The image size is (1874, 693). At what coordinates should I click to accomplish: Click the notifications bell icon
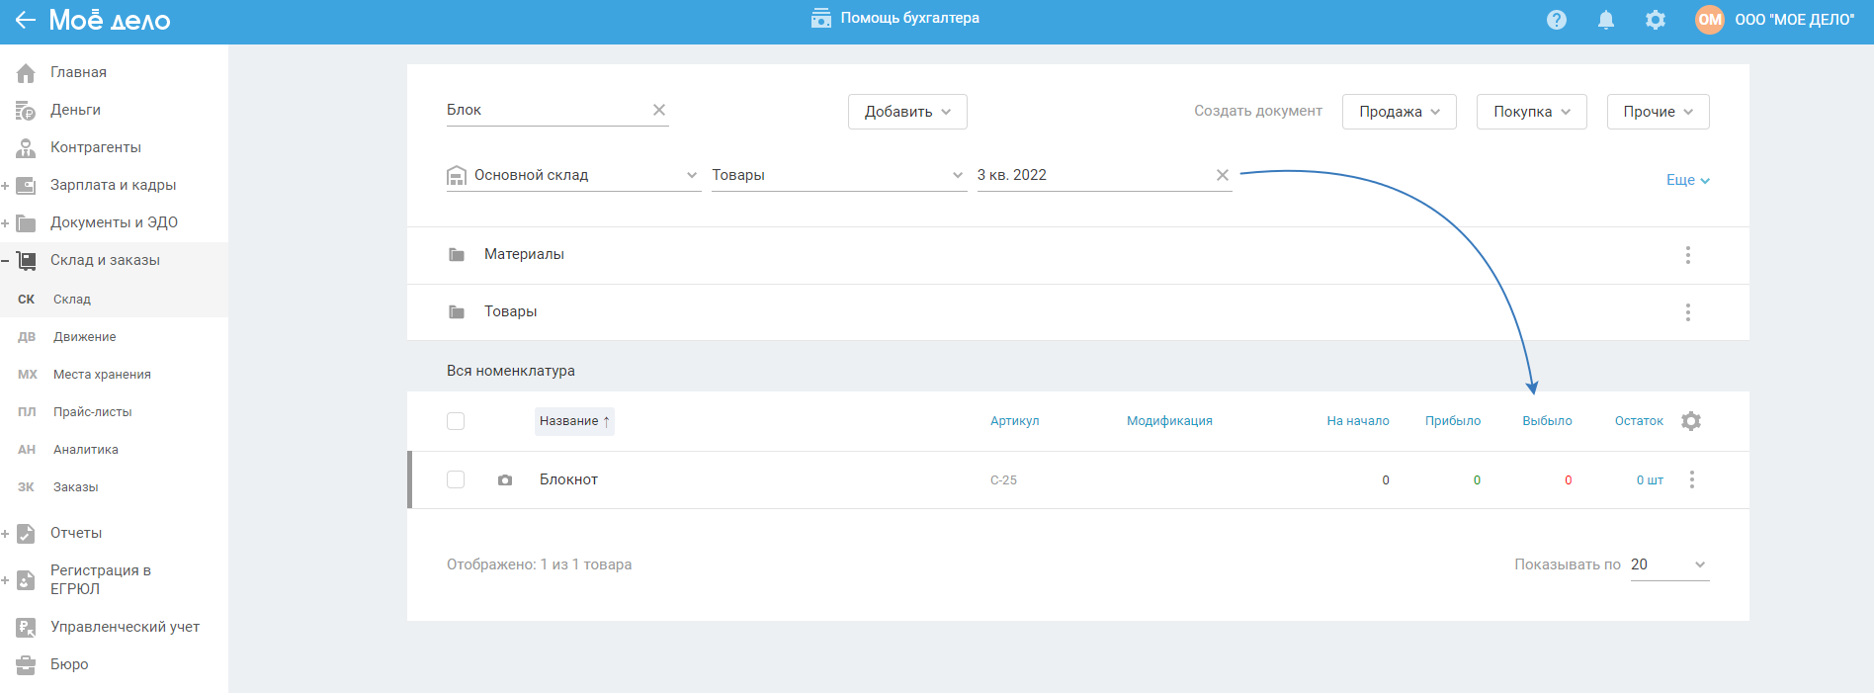1606,20
